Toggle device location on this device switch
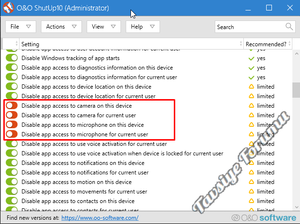 coord(12,87)
